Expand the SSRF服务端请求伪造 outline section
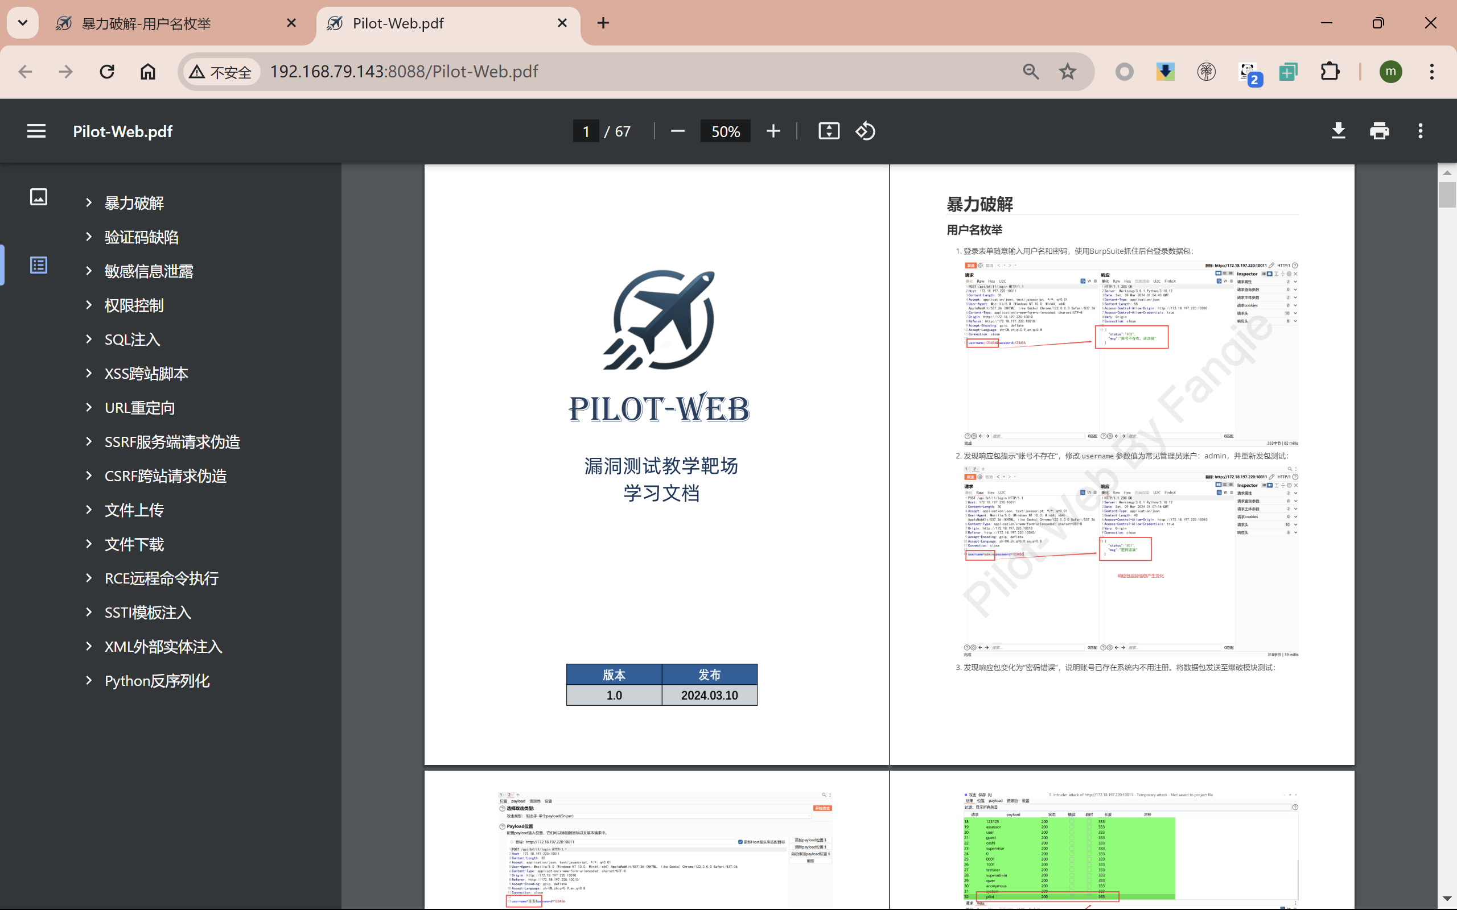This screenshot has width=1457, height=910. pos(89,441)
